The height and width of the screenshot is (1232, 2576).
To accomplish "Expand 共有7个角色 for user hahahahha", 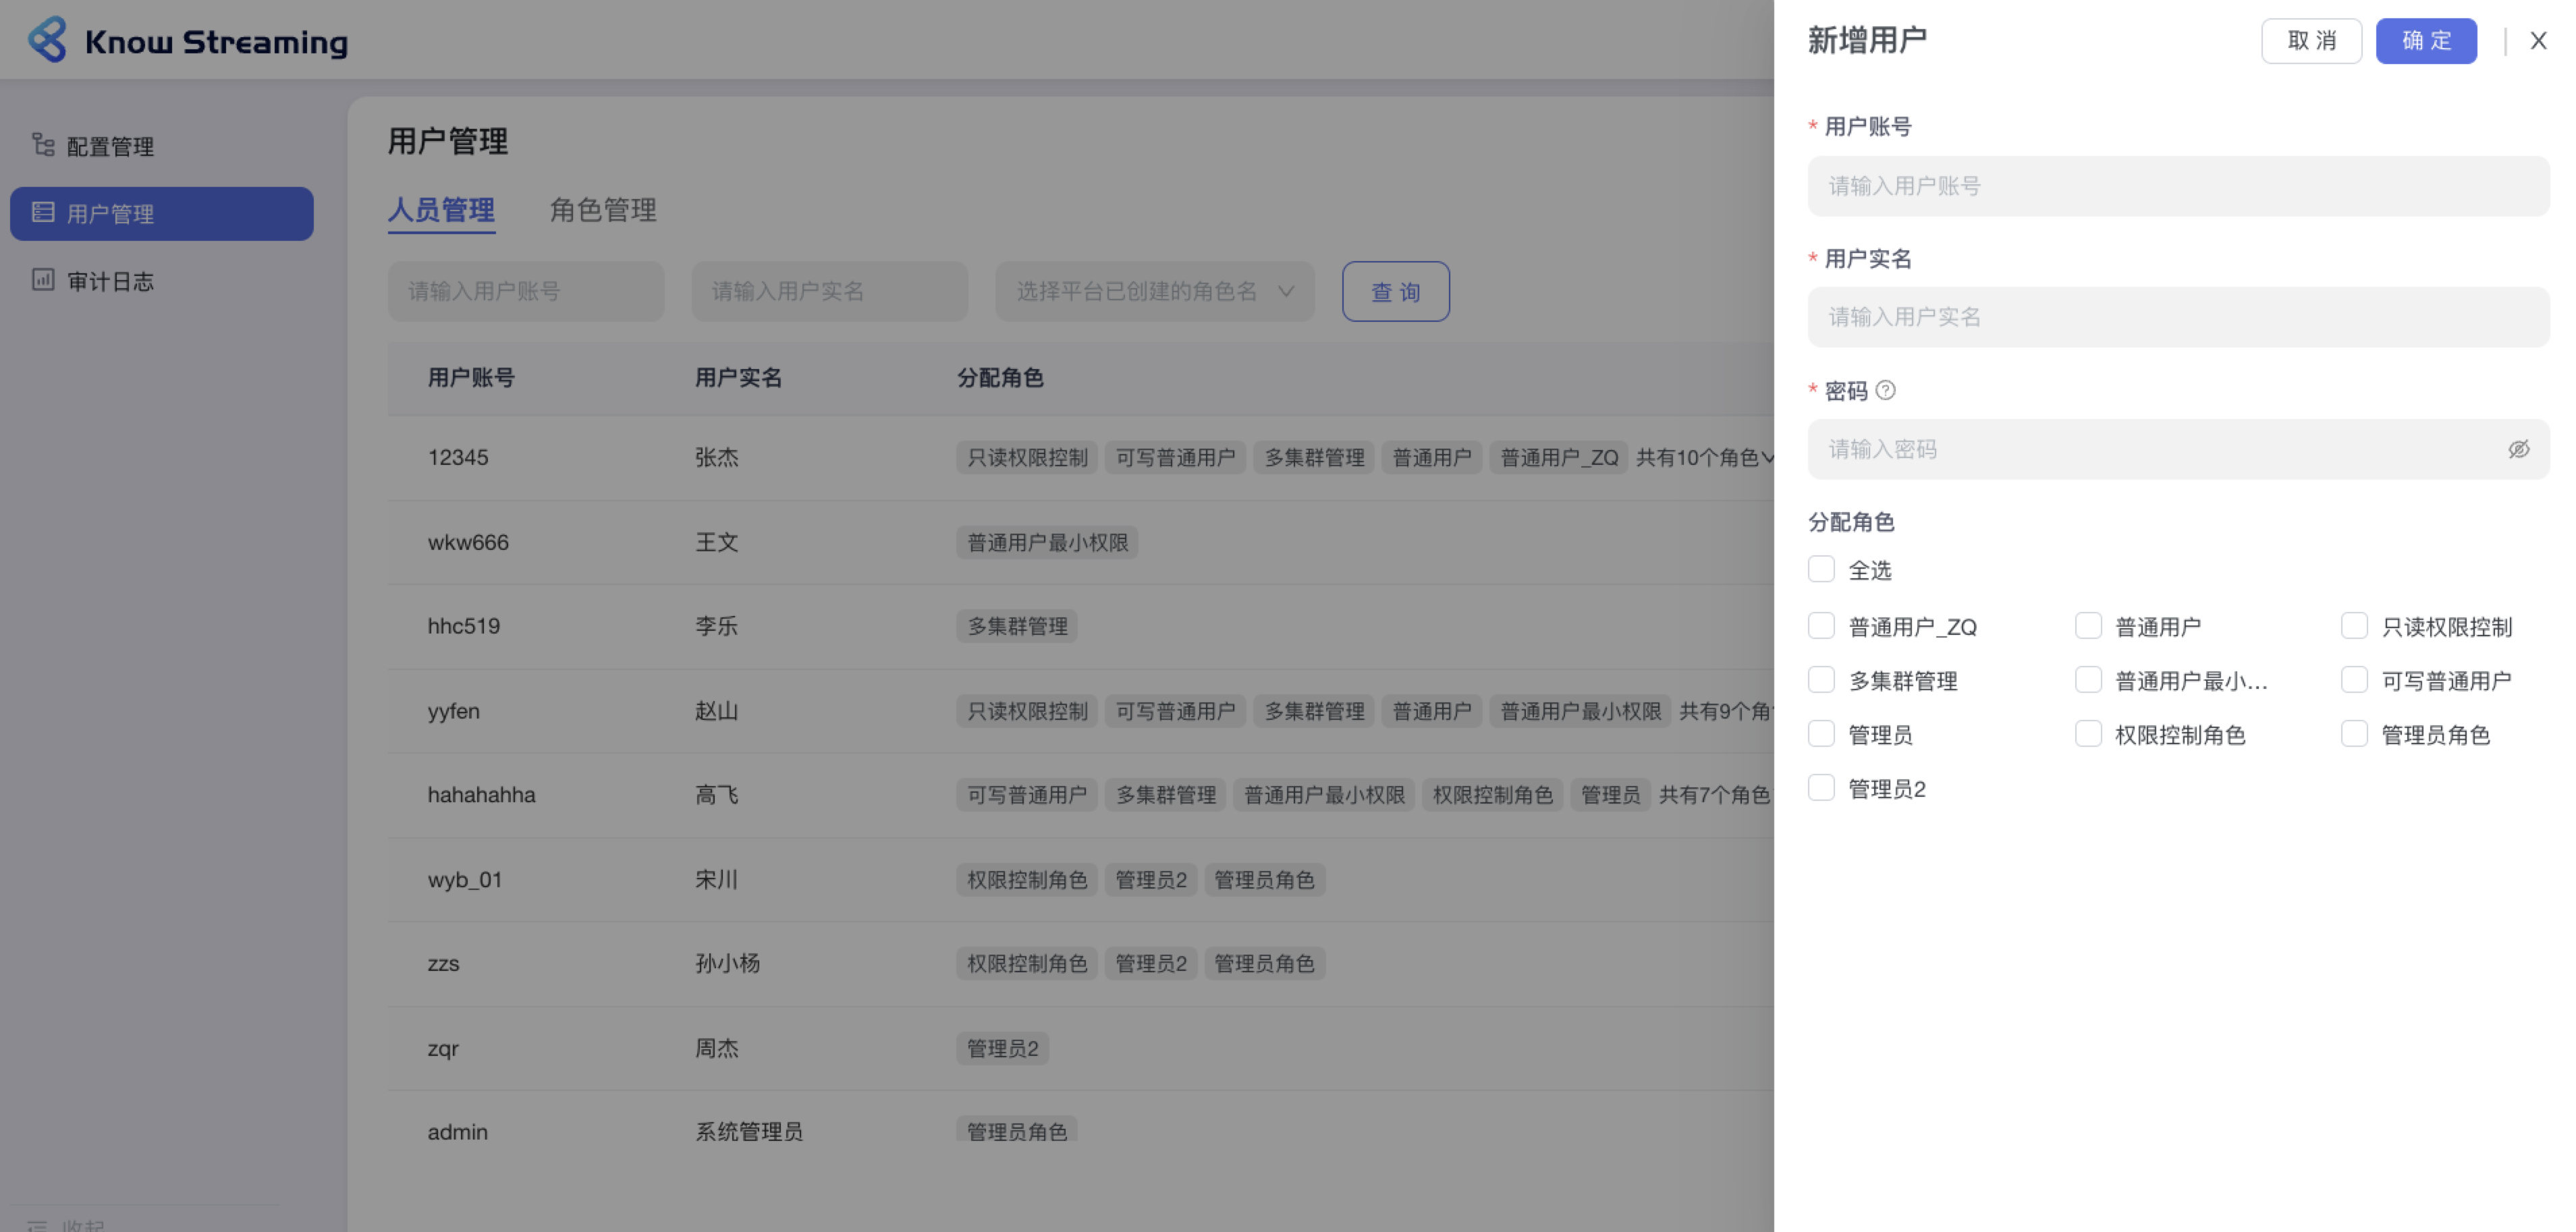I will (x=1714, y=795).
